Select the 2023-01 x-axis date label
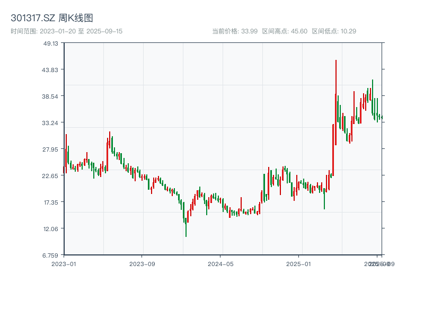 point(64,263)
